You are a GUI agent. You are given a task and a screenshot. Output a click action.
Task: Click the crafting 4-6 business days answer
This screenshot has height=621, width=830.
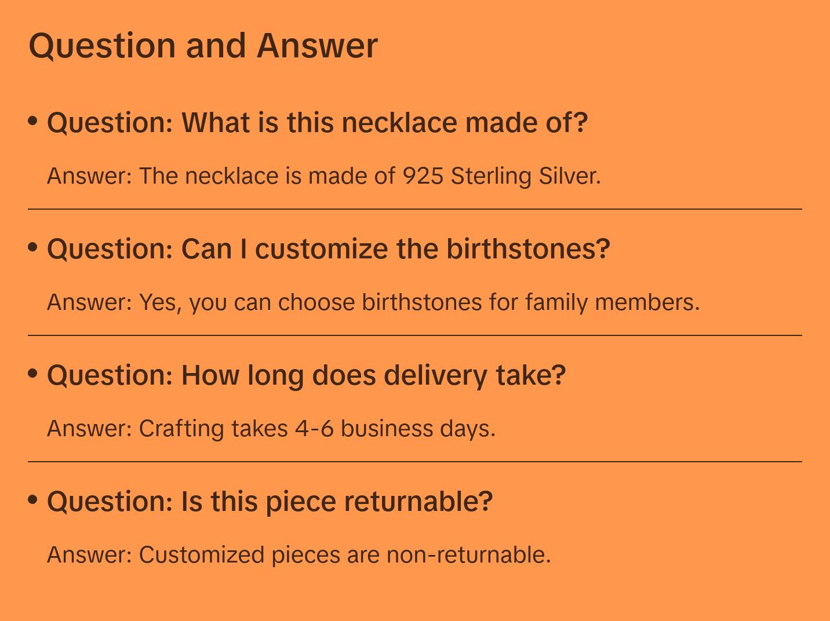271,428
